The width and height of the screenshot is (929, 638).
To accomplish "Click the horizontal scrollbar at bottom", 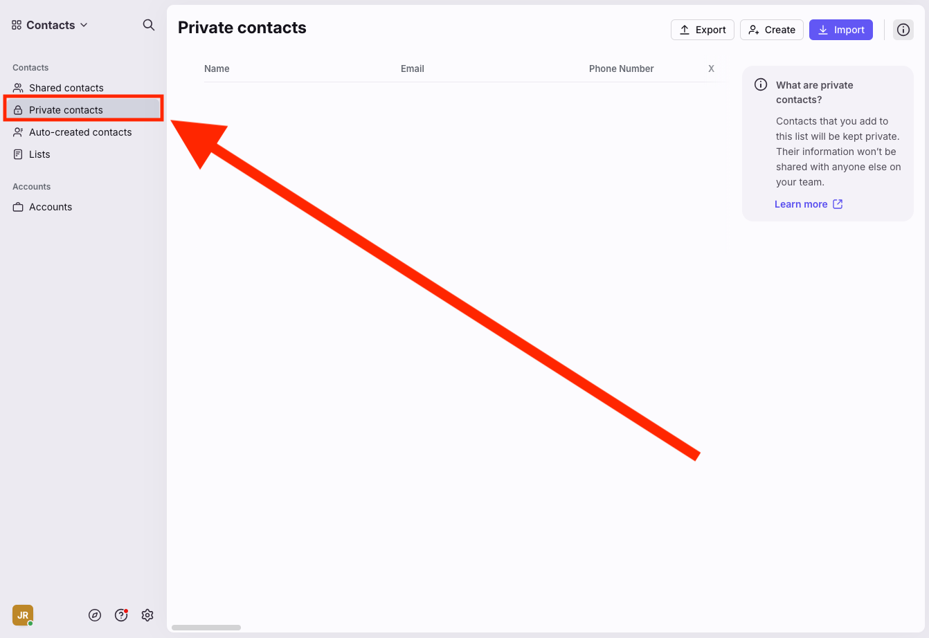I will [206, 628].
